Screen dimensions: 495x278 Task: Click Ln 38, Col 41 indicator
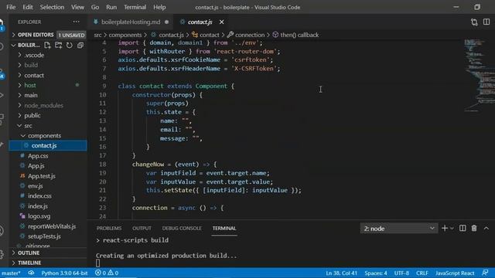341,273
